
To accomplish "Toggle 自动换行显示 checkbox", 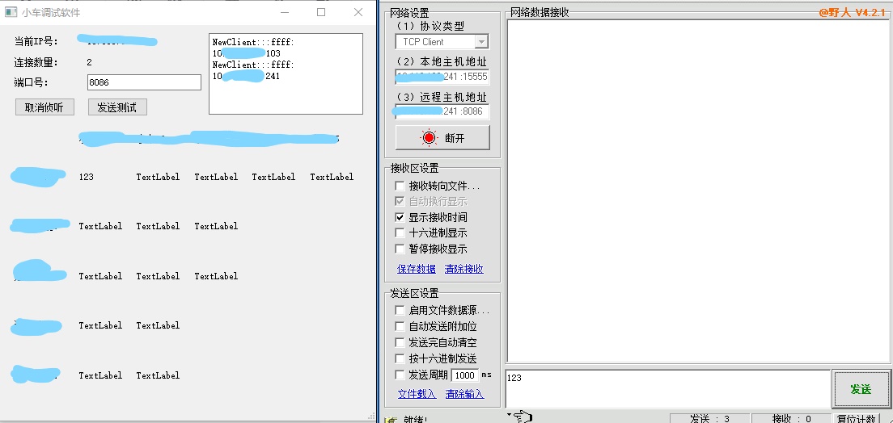I will tap(400, 201).
